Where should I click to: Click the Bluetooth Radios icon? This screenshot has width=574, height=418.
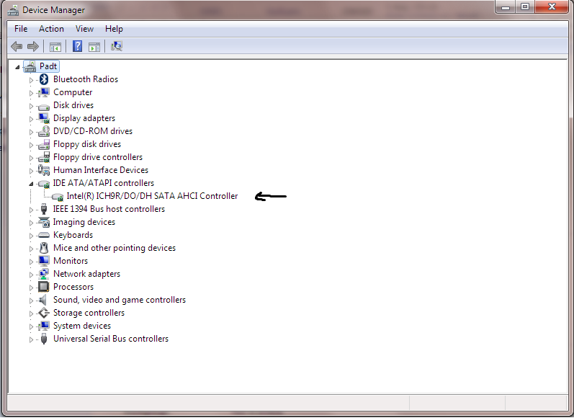tap(44, 79)
